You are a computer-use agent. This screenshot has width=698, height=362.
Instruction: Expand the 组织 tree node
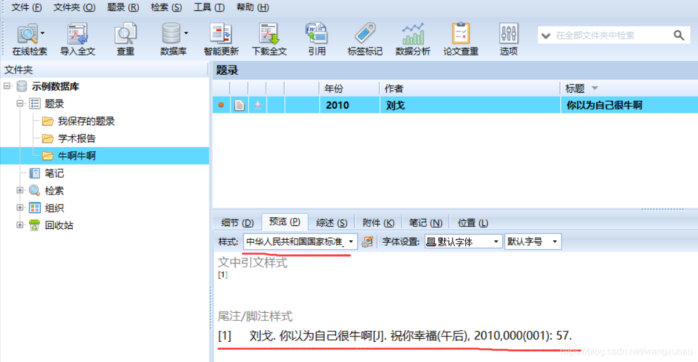coord(20,207)
